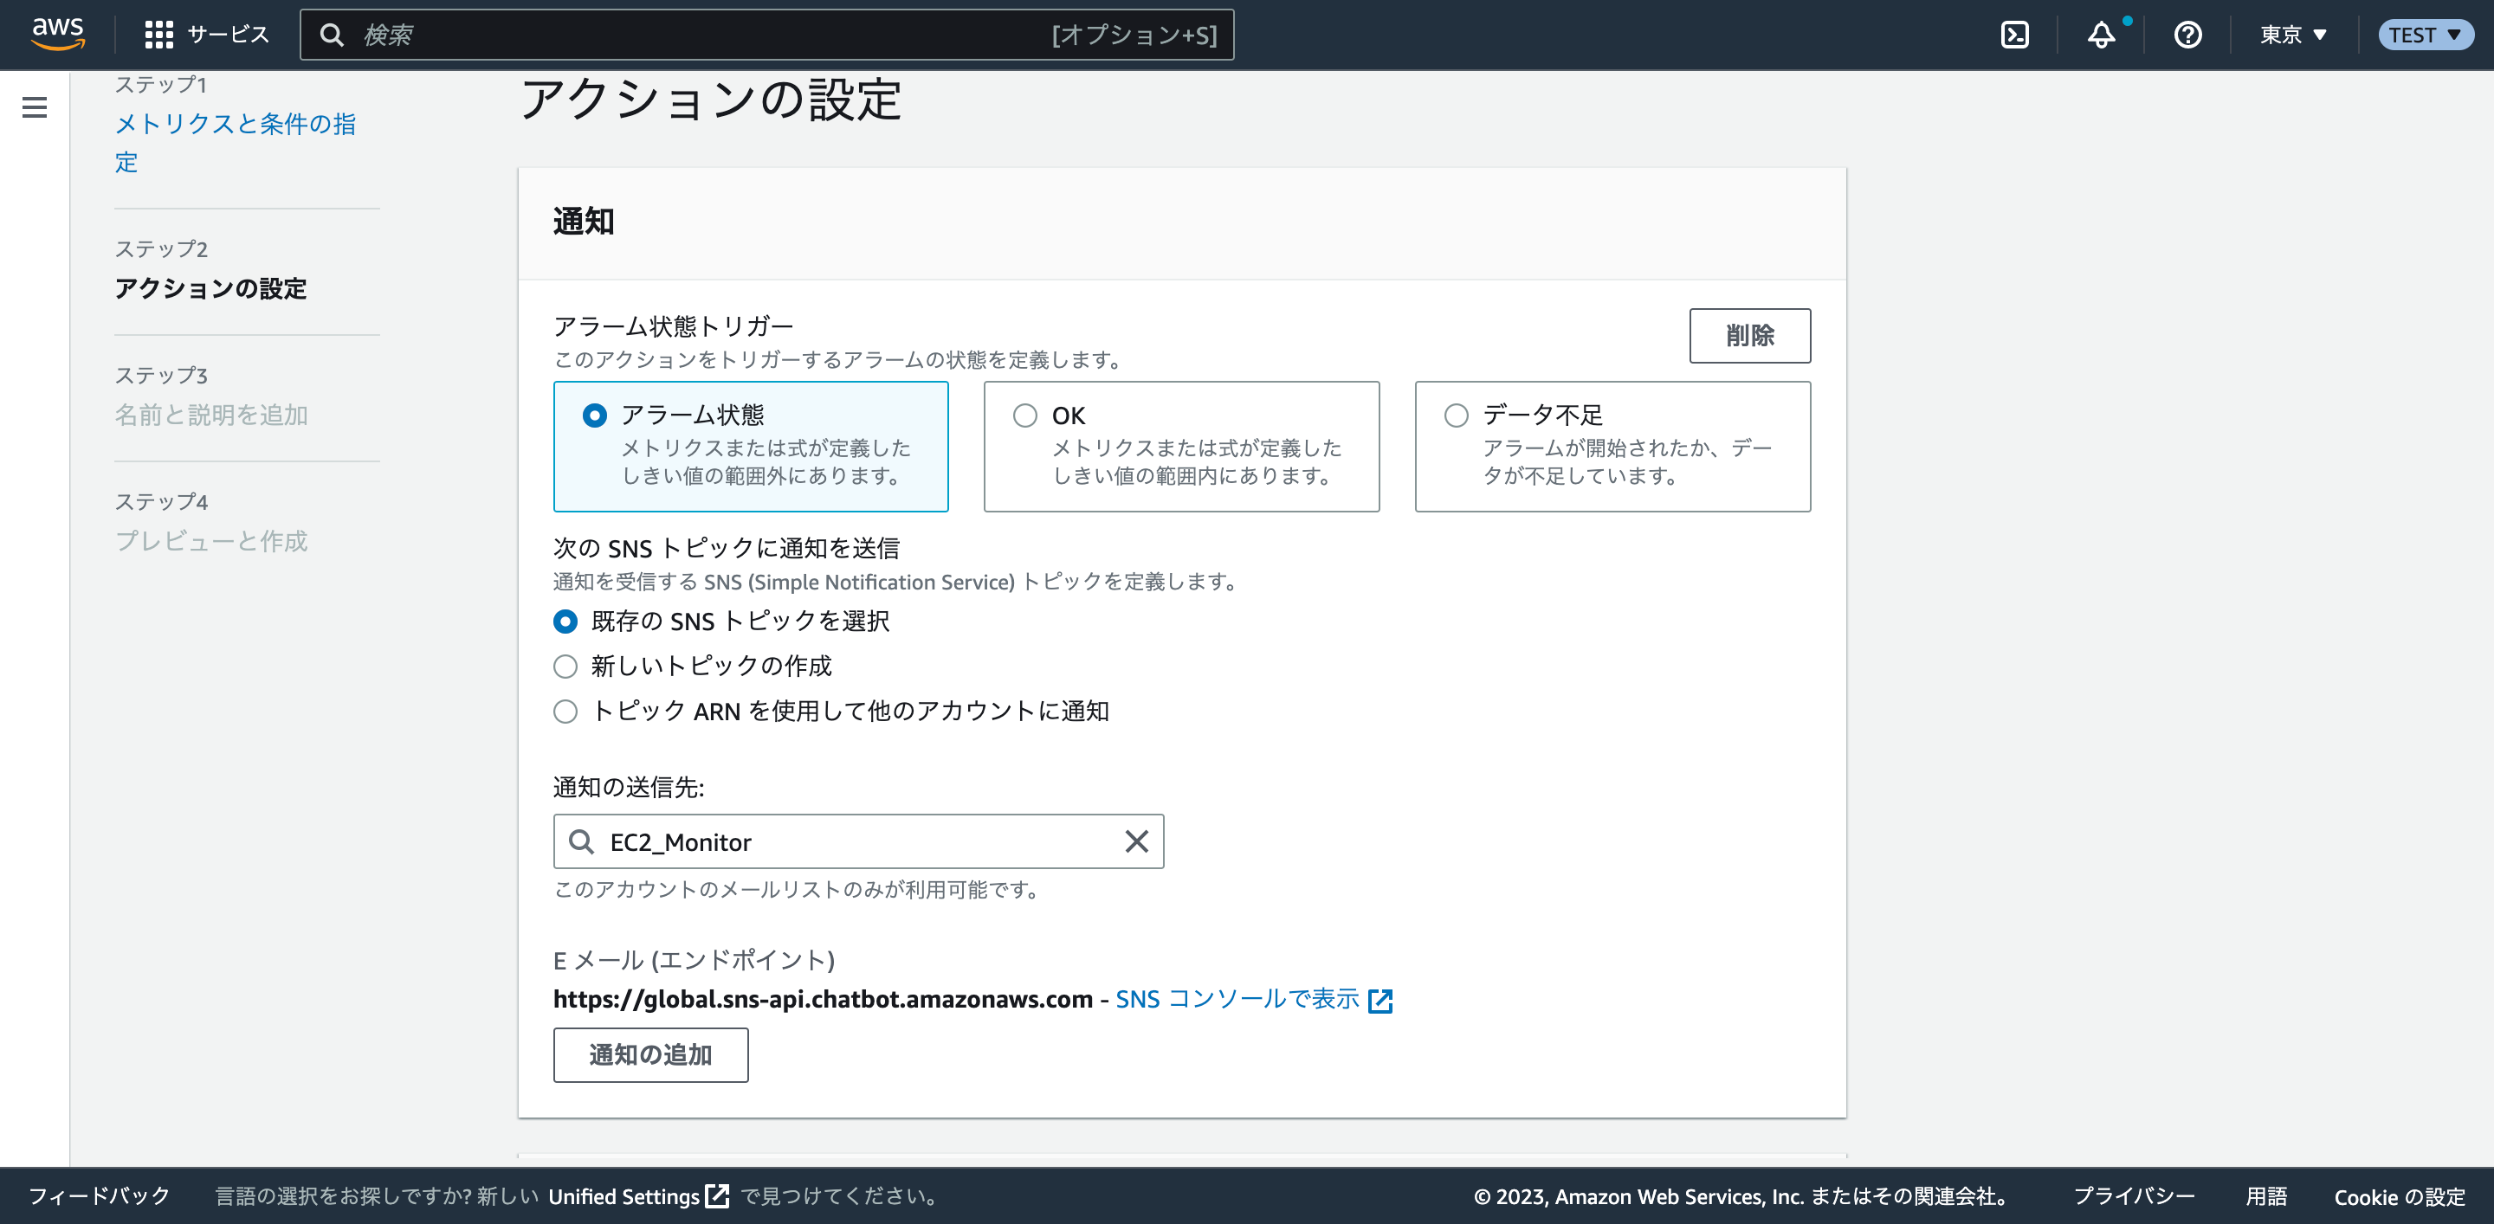Launch the CloudShell terminal

coord(2016,34)
